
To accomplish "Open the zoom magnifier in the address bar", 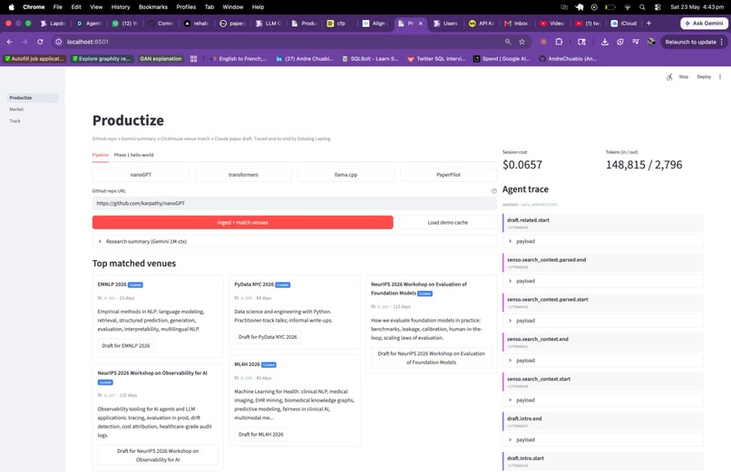I will tap(508, 42).
